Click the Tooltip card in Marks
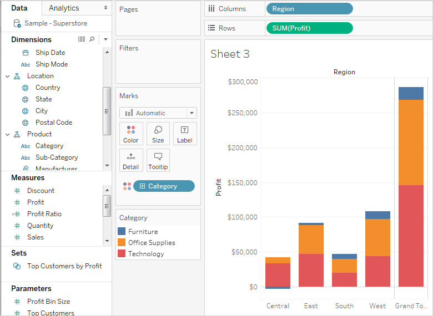 pos(158,160)
